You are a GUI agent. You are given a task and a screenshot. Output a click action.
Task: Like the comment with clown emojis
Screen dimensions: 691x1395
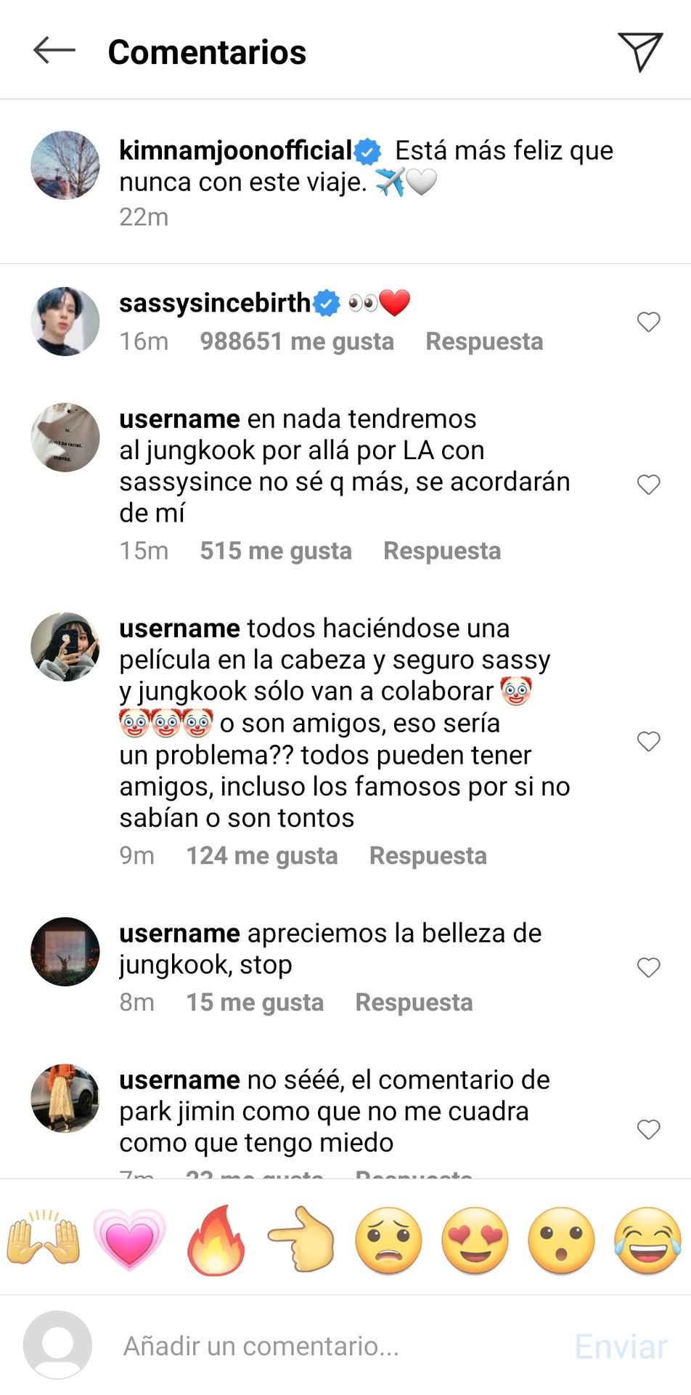648,741
